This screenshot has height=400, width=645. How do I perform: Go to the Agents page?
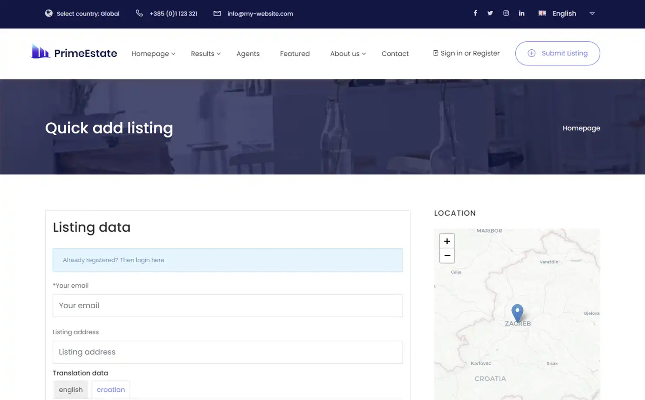[x=248, y=53]
